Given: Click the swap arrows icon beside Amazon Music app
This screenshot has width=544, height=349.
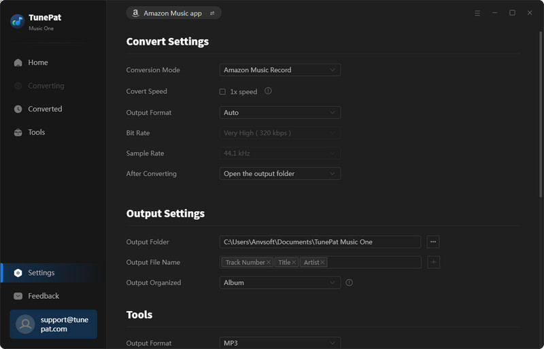Looking at the screenshot, I should [x=212, y=13].
